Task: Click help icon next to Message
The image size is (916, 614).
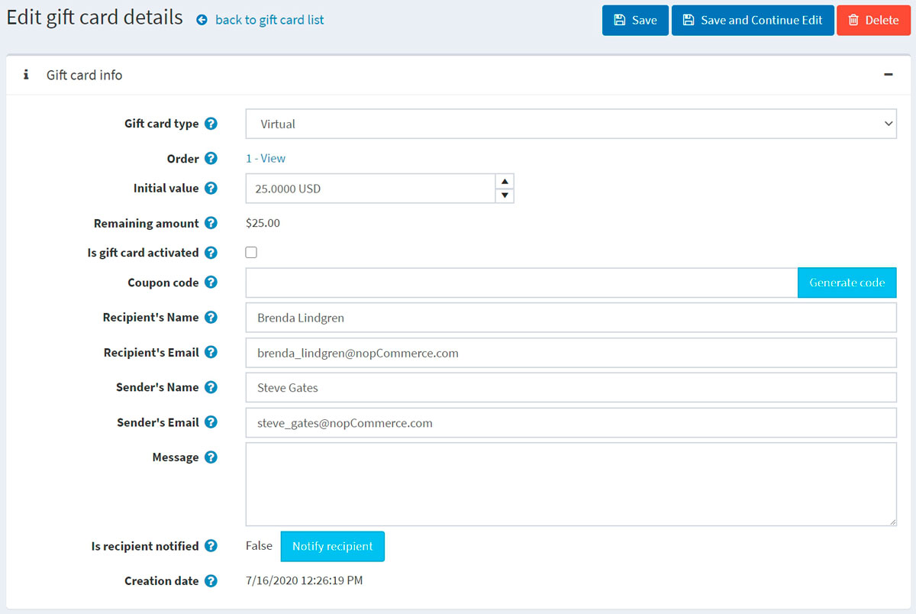Action: click(211, 457)
